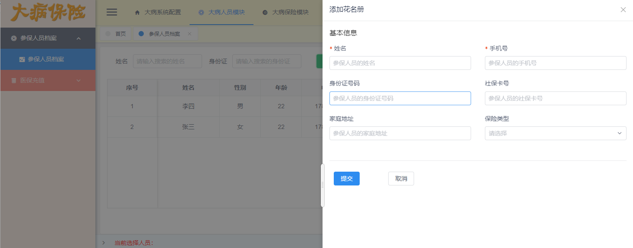Focus the 姓名 field in dialog

point(400,63)
